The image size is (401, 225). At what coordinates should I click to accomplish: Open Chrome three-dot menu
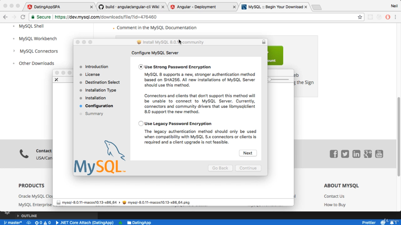point(395,17)
